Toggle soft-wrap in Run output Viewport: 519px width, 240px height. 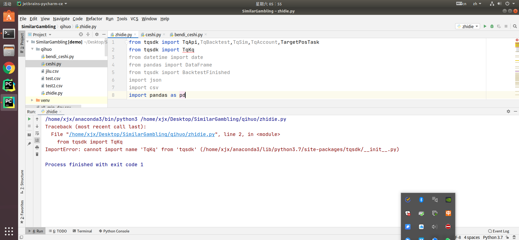[x=37, y=133]
